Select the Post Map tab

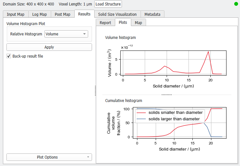click(x=62, y=14)
